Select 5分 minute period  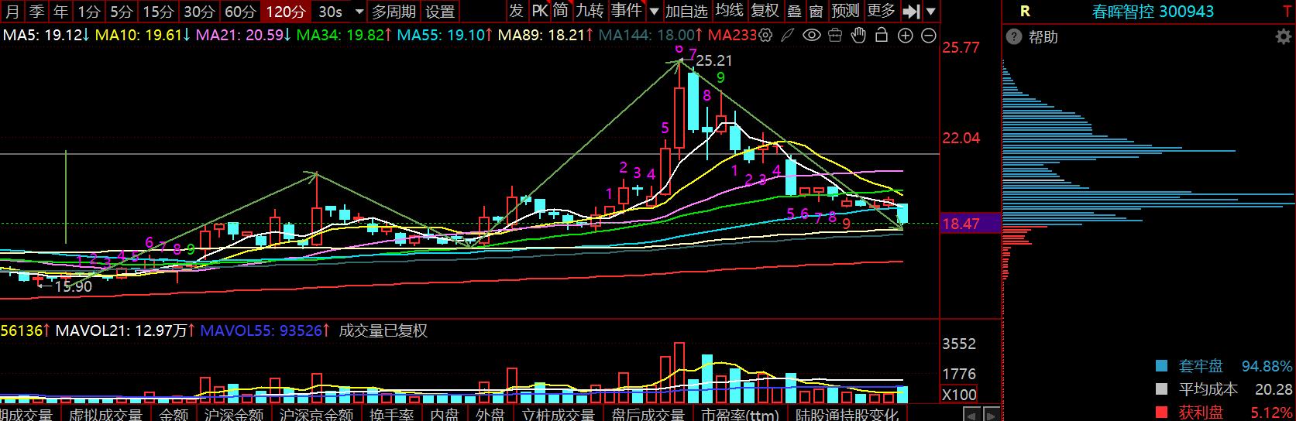(x=121, y=12)
